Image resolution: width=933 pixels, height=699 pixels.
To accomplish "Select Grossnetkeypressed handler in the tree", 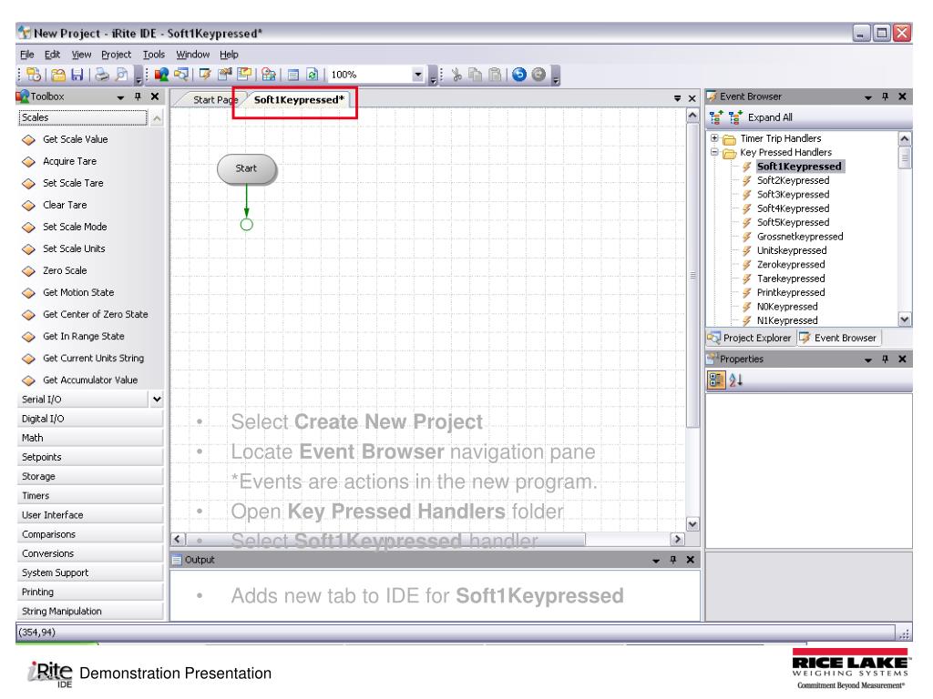I will coord(800,237).
